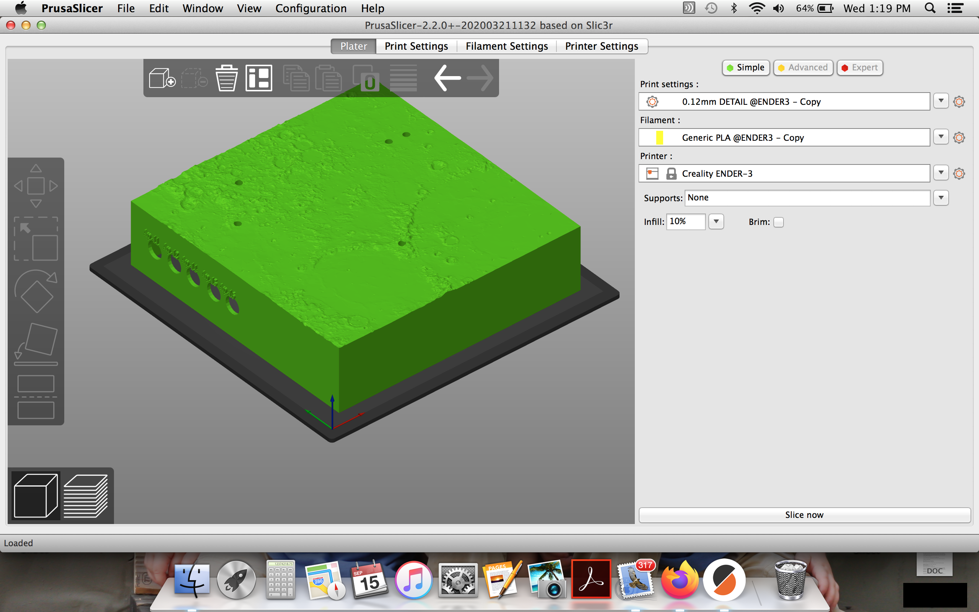Select the Move tool in left sidebar

tap(36, 186)
